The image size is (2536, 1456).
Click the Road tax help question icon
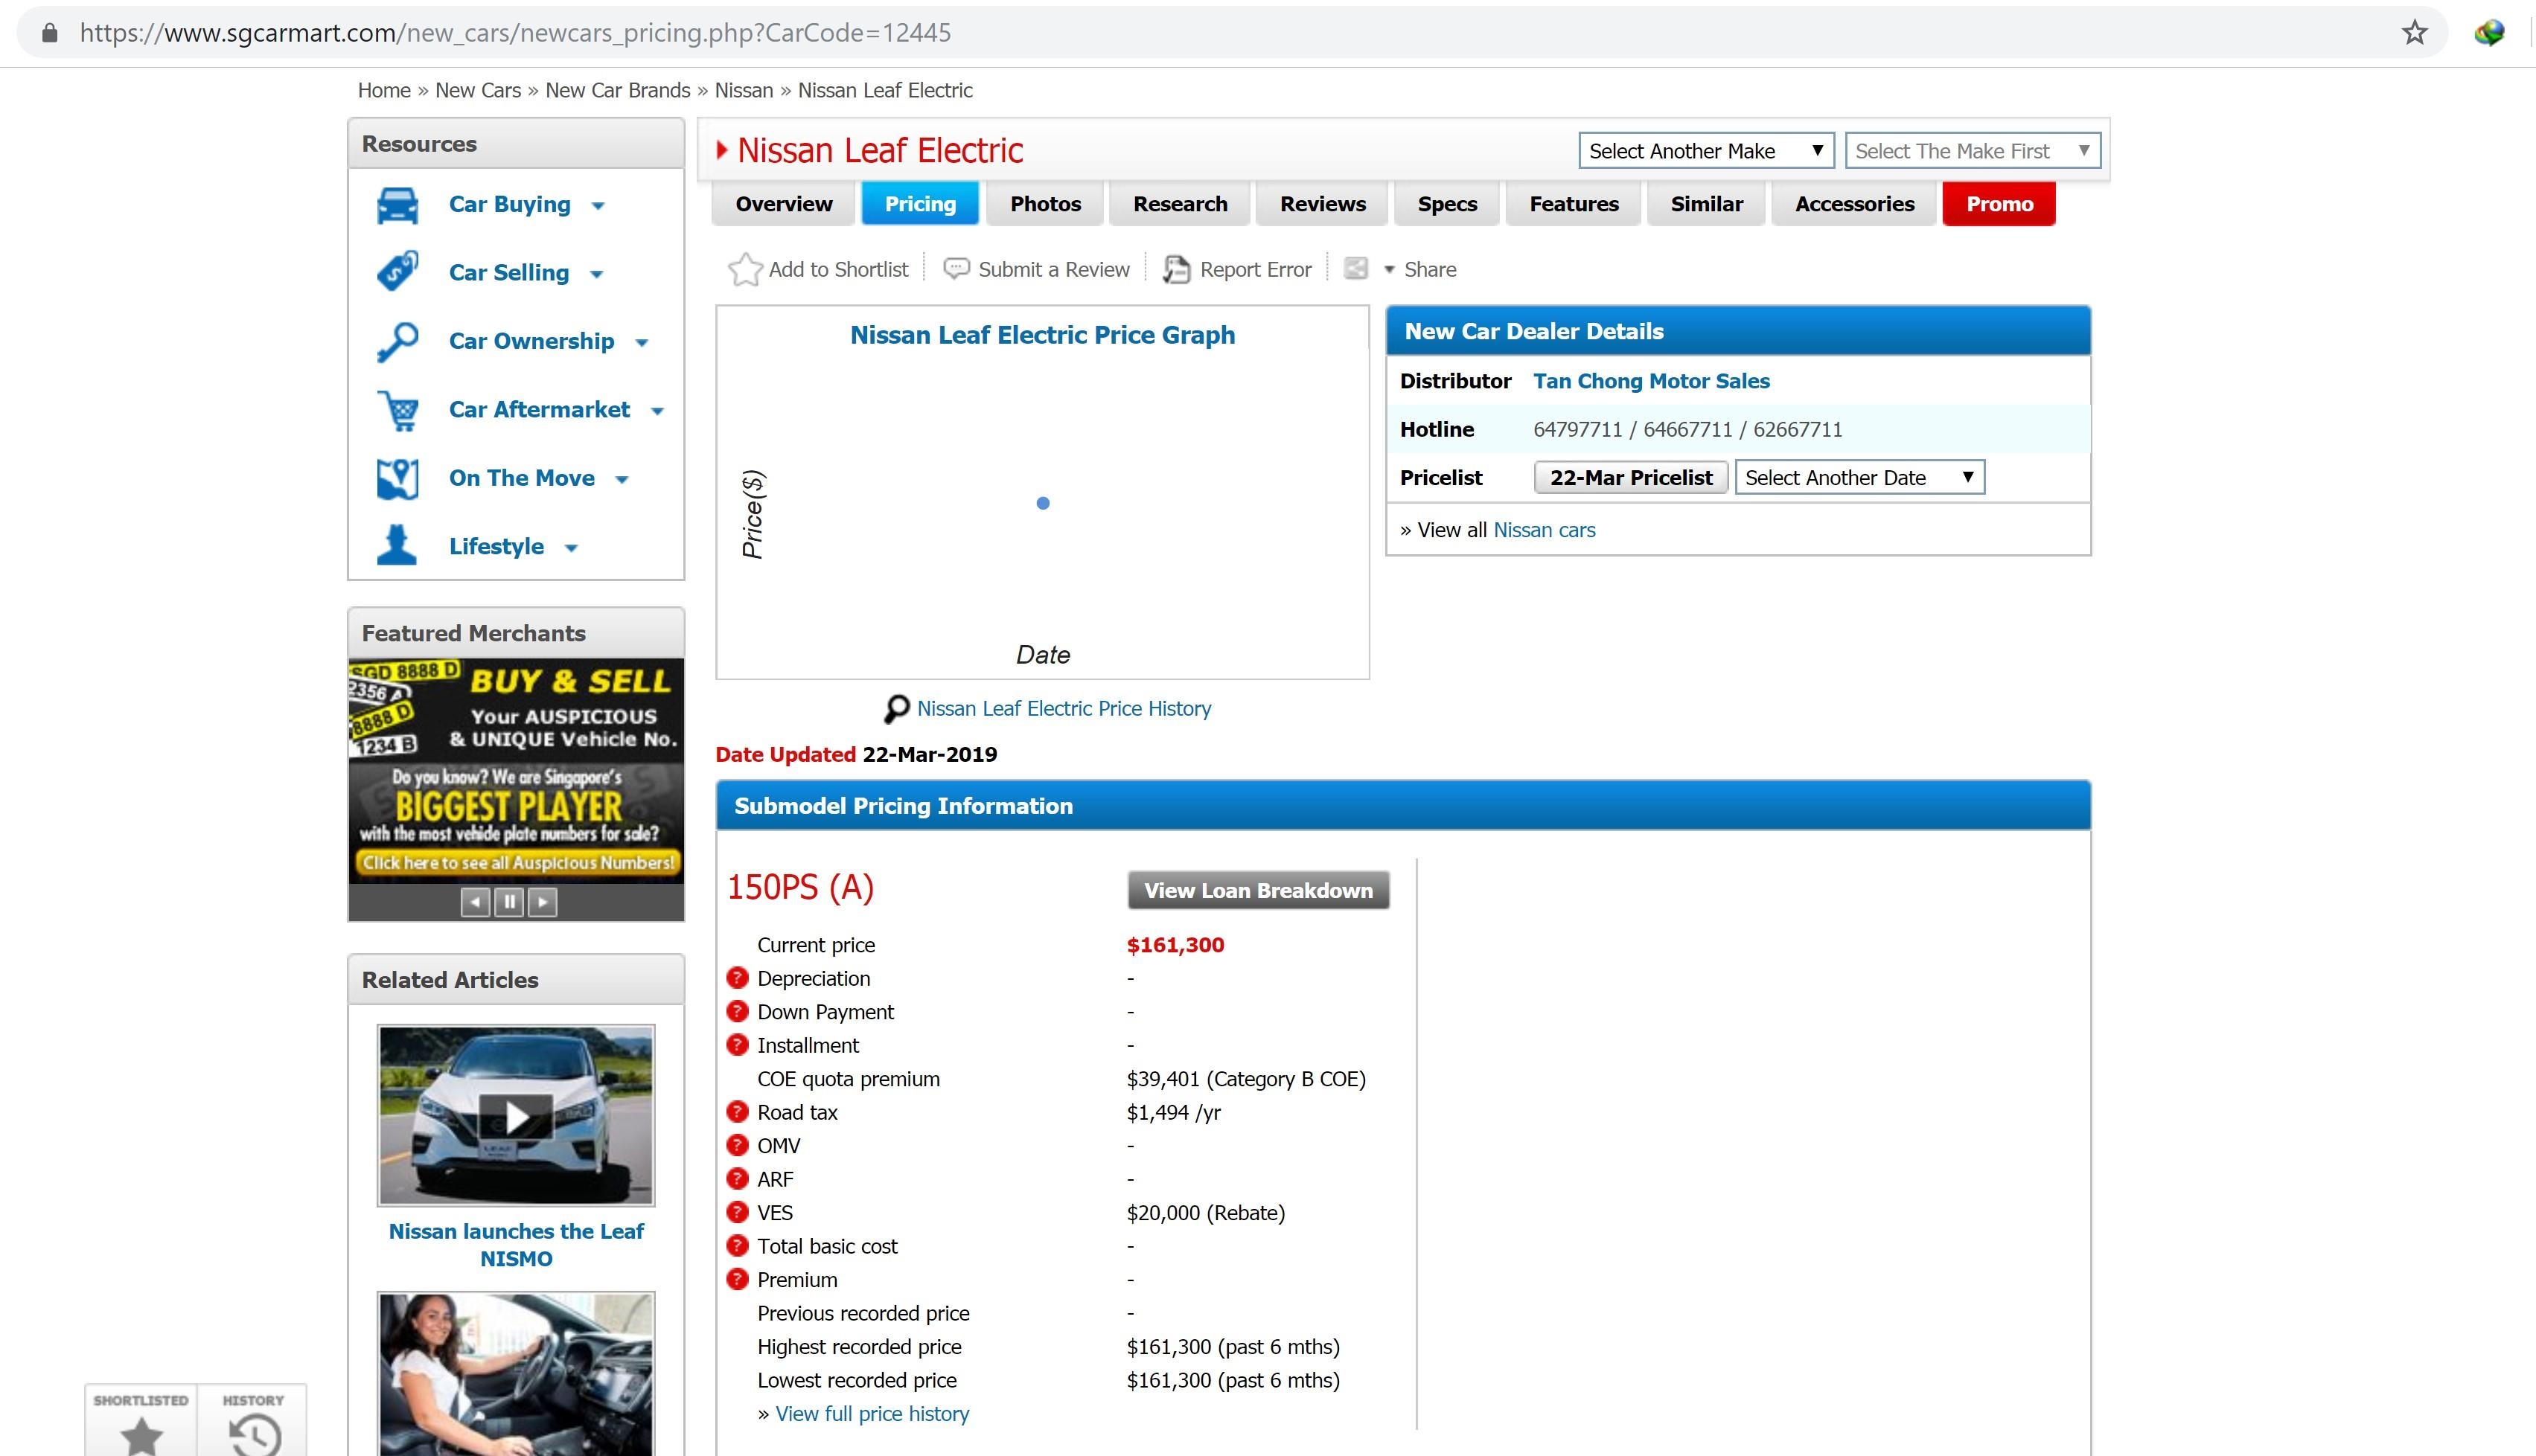click(738, 1112)
